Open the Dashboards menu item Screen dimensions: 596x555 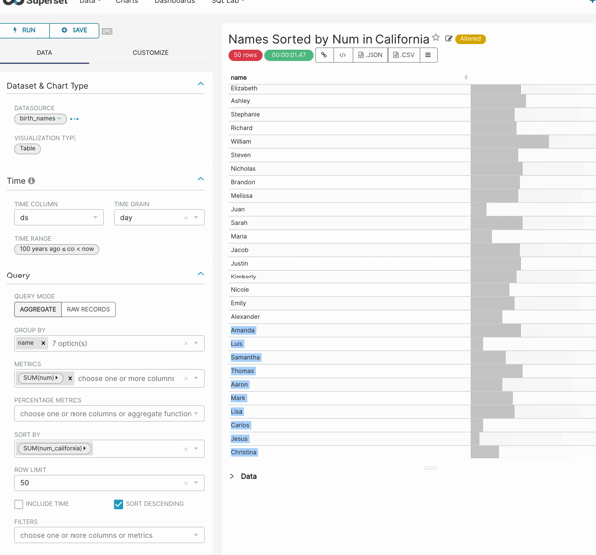click(175, 2)
